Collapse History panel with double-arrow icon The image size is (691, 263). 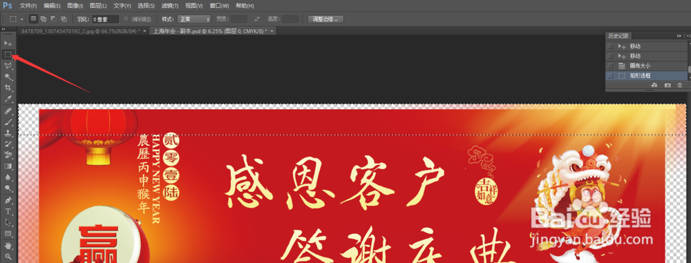point(679,36)
